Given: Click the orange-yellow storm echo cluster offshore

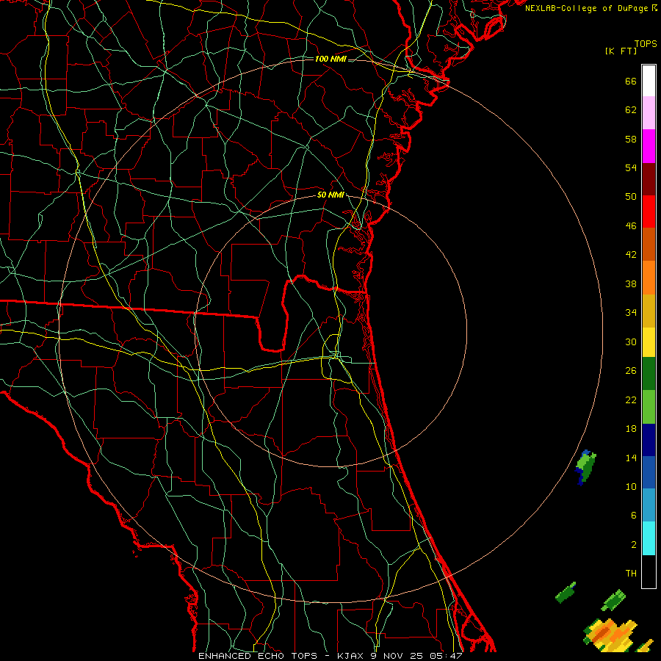Looking at the screenshot, I should [610, 635].
